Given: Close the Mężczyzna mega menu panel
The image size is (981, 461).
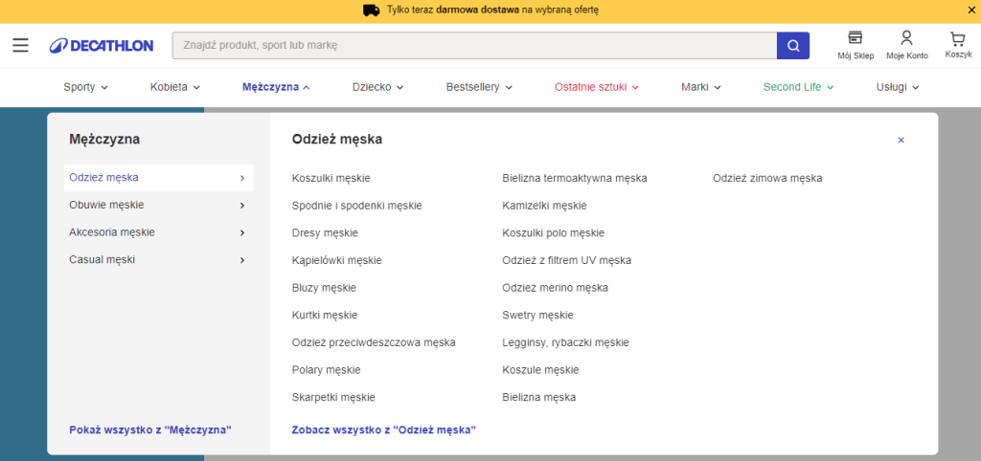Looking at the screenshot, I should tap(901, 141).
